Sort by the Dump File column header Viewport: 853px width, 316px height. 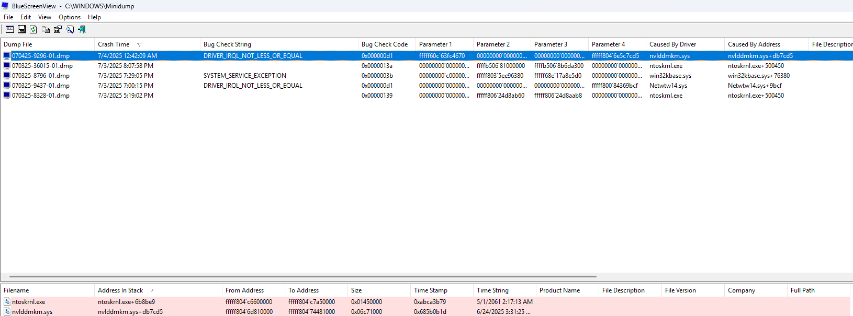(47, 44)
